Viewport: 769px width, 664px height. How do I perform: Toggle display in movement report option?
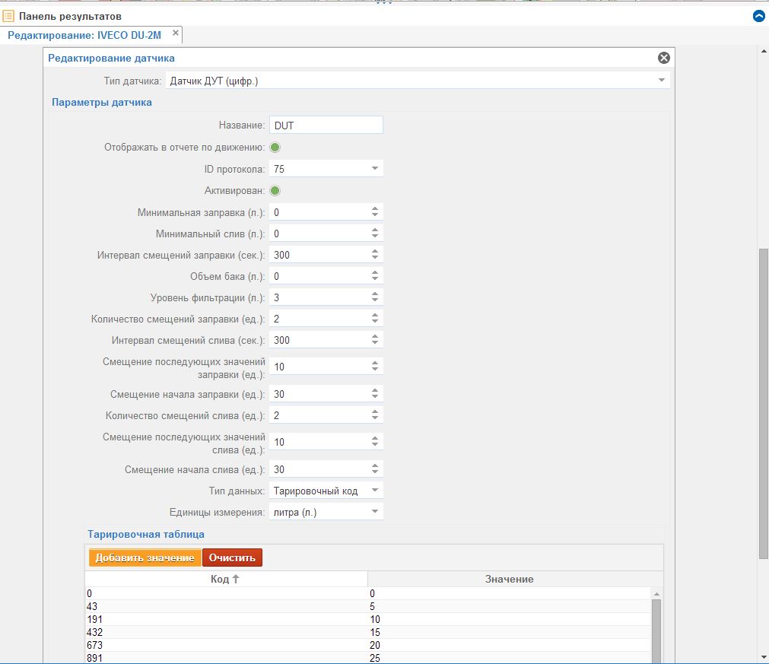pos(275,148)
